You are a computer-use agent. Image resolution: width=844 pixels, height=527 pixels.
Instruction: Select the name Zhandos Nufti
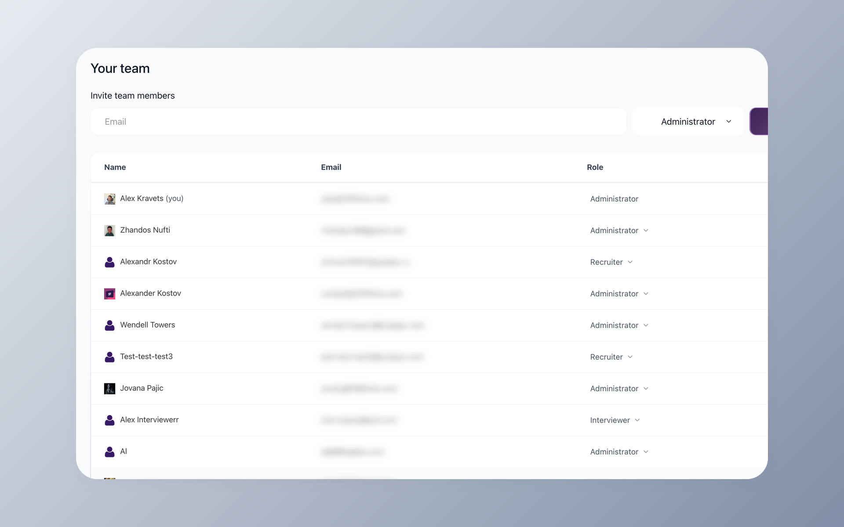coord(145,230)
